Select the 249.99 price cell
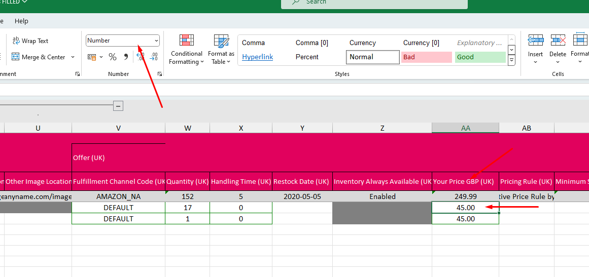 pyautogui.click(x=465, y=196)
